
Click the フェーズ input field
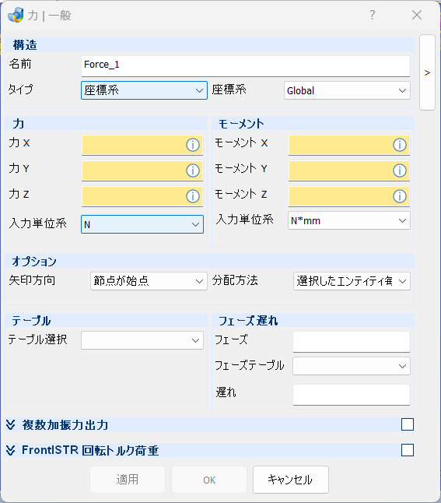352,341
